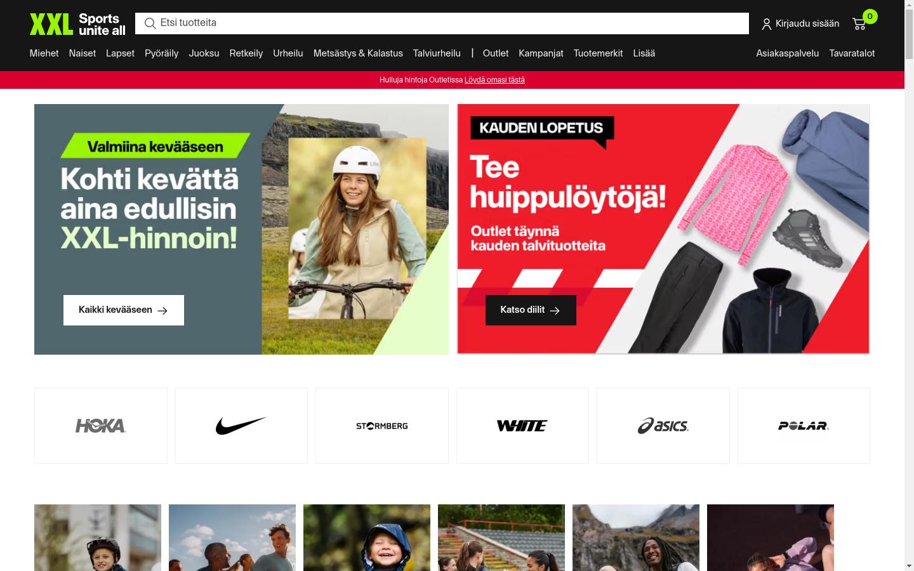Open Tavaratalot store locations
The height and width of the screenshot is (571, 914).
click(852, 53)
